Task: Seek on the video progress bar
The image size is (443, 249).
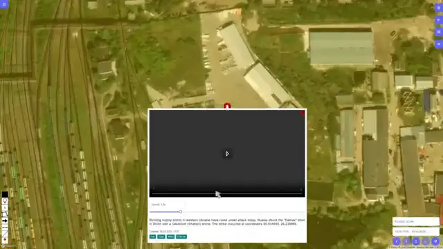Action: (x=227, y=194)
